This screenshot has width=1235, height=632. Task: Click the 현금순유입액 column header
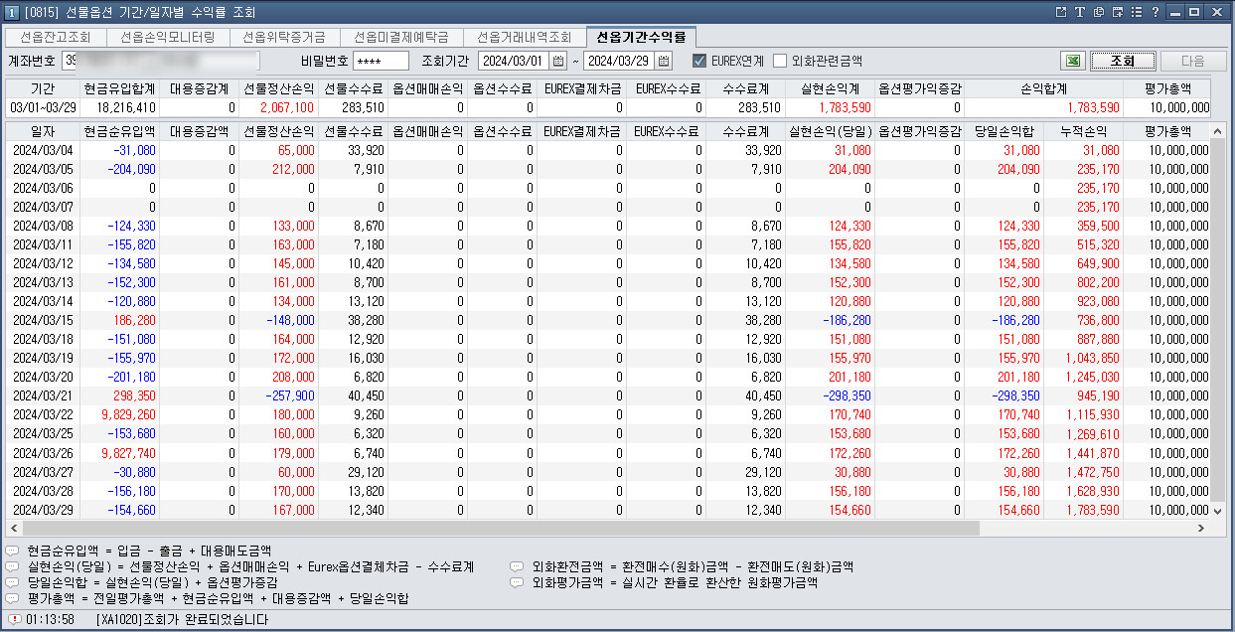(x=118, y=131)
